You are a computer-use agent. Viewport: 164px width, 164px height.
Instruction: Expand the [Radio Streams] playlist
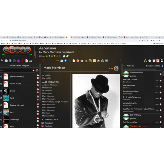tap(1, 76)
